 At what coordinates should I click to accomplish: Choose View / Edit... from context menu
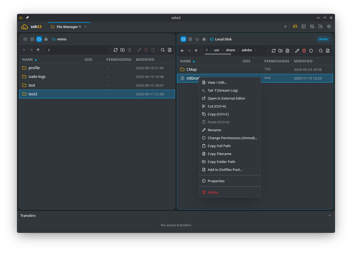tap(230, 82)
